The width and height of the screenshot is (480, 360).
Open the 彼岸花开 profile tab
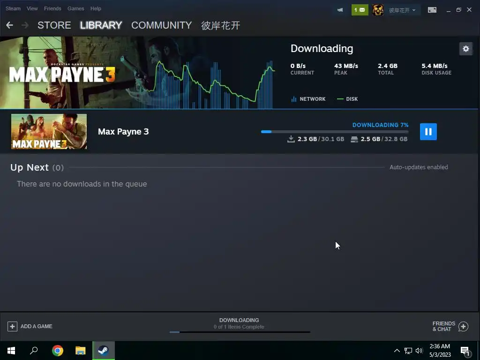point(220,25)
